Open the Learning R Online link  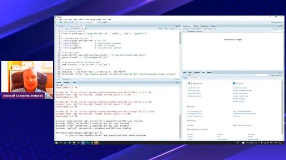pos(193,88)
